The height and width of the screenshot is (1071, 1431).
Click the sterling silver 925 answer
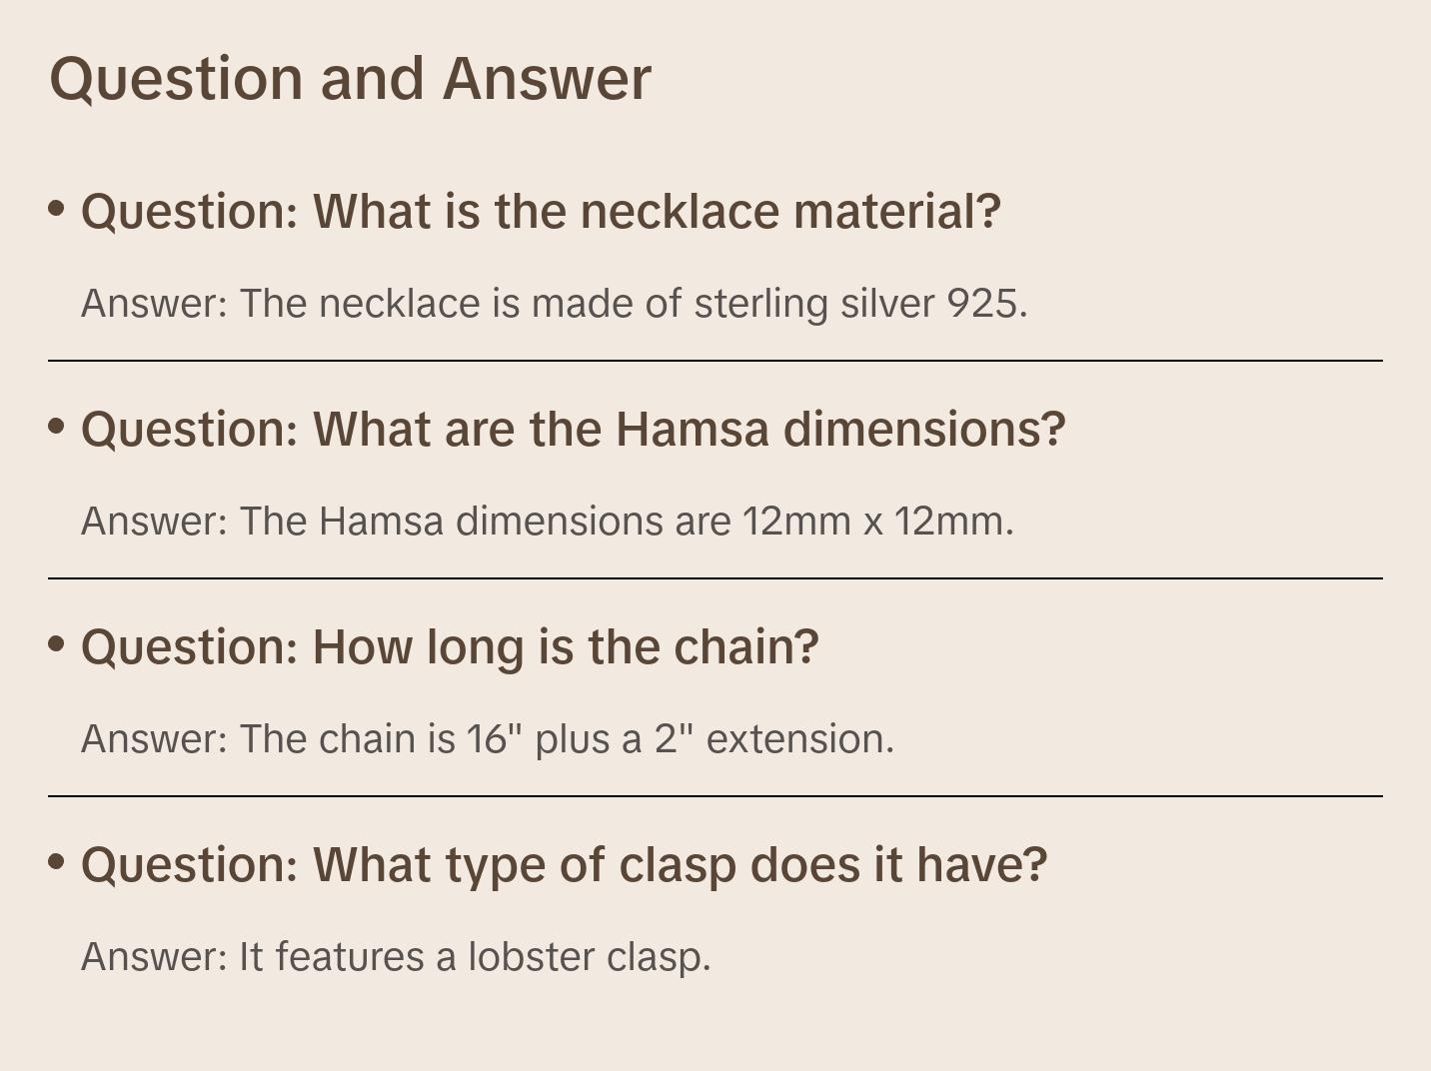554,304
